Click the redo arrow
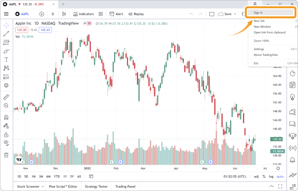The width and height of the screenshot is (298, 191). pyautogui.click(x=200, y=14)
